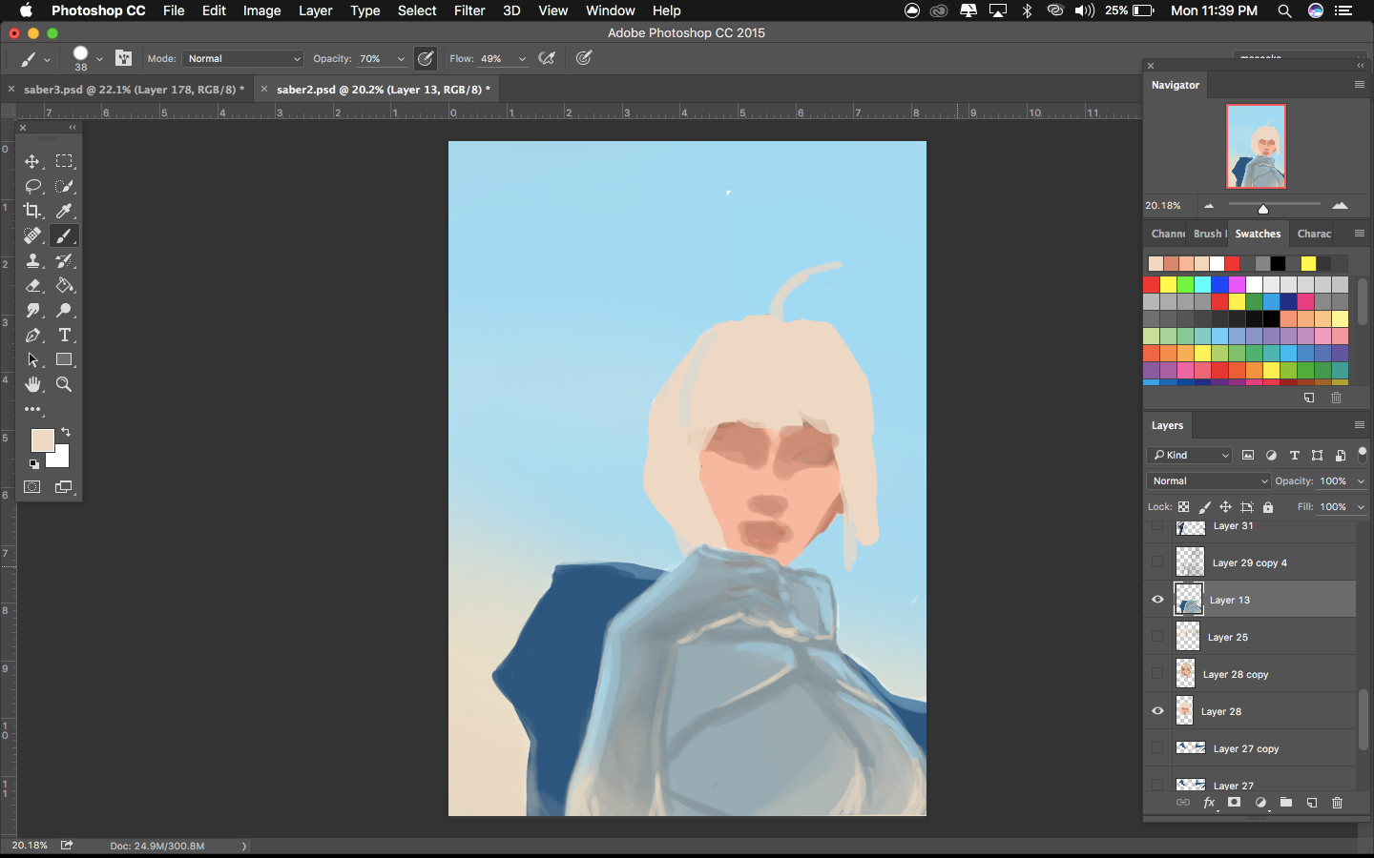Image resolution: width=1374 pixels, height=858 pixels.
Task: Open the Image menu
Action: tap(261, 10)
